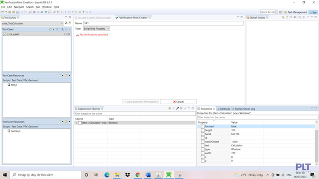The width and height of the screenshot is (319, 179).
Task: Check the width property checkbox
Action: pyautogui.click(x=203, y=153)
